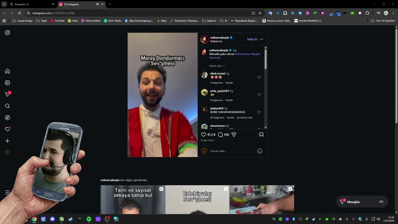Reload the page
The height and width of the screenshot is (224, 398).
19,13
